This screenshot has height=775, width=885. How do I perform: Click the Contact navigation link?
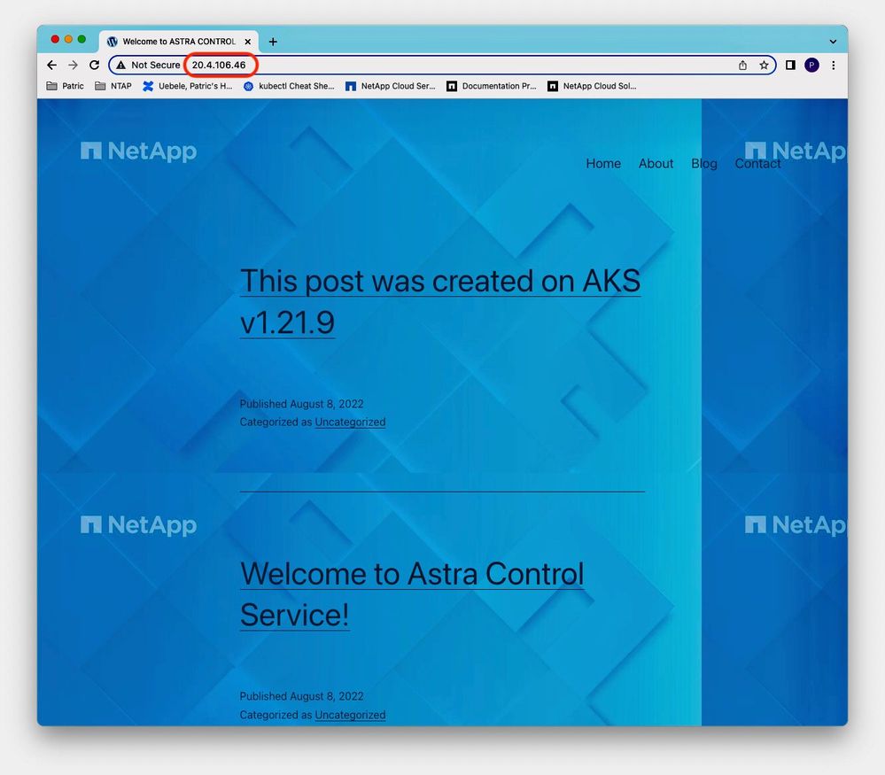[757, 164]
